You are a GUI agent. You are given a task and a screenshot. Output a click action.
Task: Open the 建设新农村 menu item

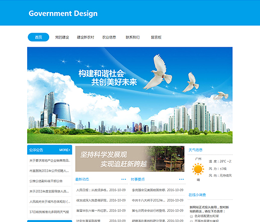(x=85, y=37)
